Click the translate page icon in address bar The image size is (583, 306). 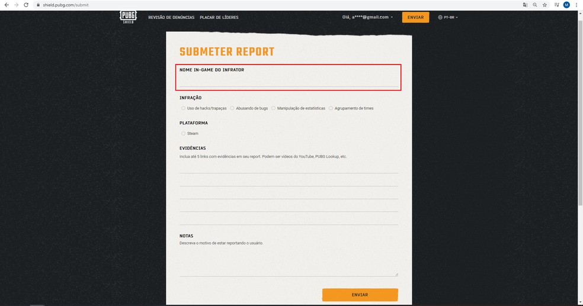click(524, 5)
